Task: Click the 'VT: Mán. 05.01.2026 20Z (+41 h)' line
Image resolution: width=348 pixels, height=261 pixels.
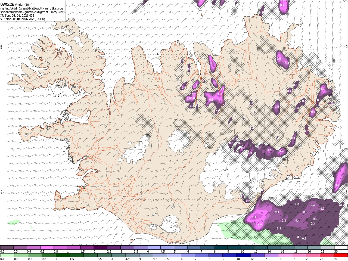Action: click(23, 19)
